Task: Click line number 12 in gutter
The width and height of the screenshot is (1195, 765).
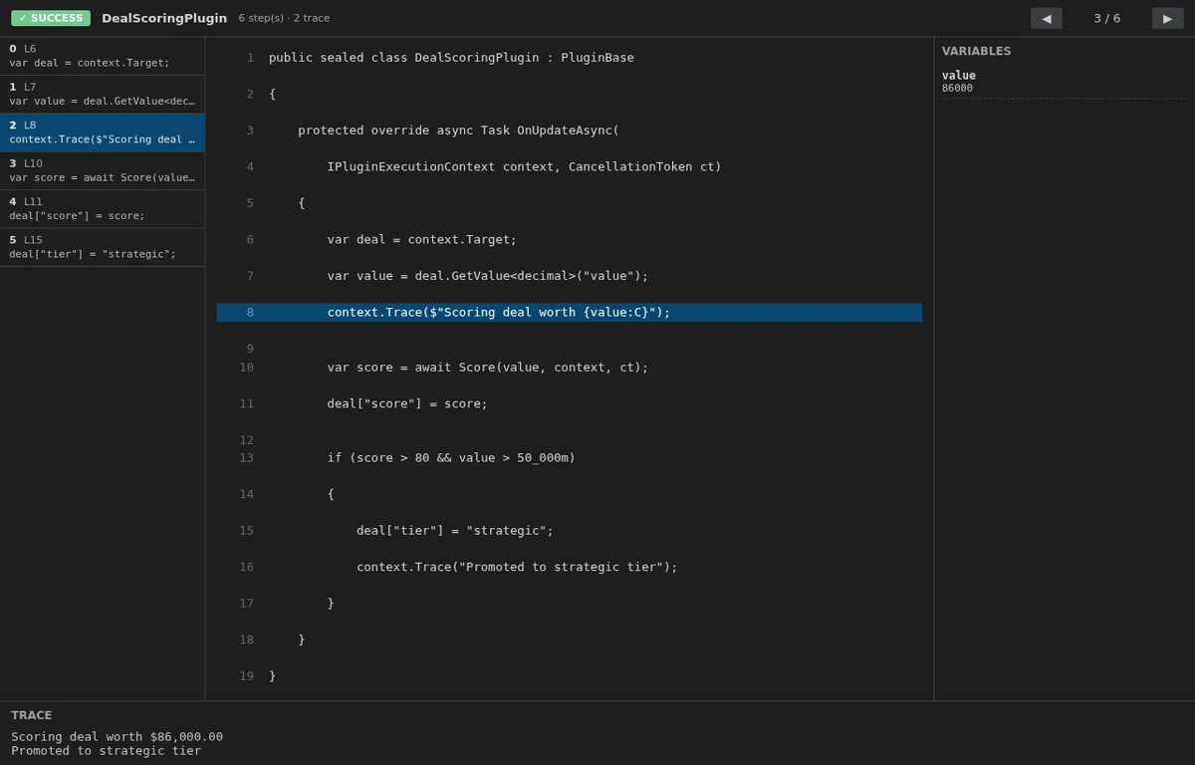Action: [246, 440]
